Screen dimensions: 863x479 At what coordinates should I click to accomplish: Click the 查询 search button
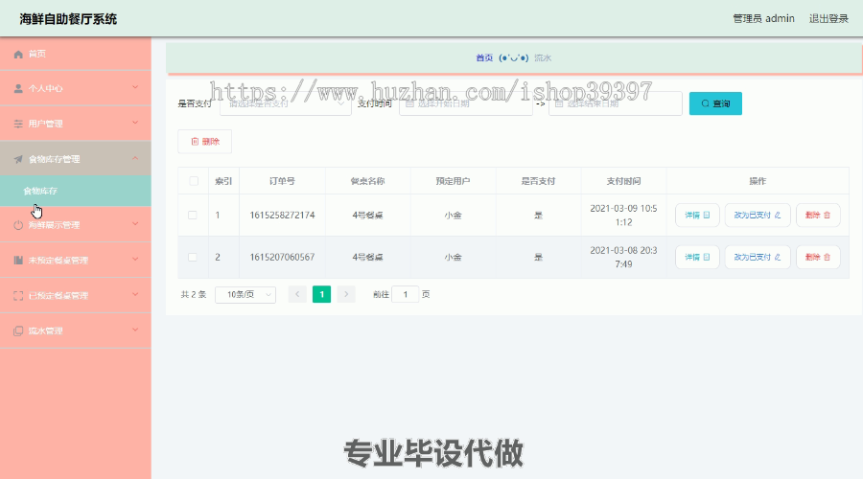(715, 103)
